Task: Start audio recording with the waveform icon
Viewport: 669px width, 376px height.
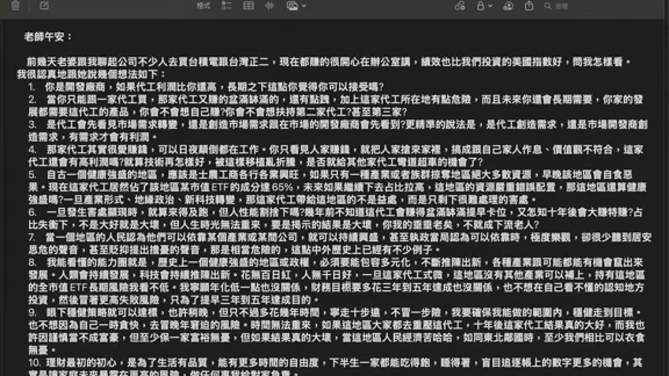Action: [270, 6]
